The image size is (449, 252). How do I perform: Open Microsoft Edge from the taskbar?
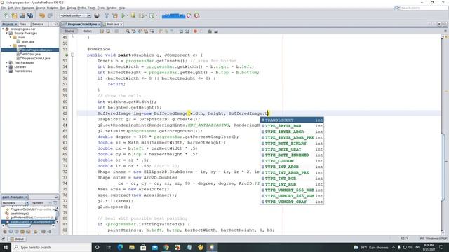coord(120,247)
